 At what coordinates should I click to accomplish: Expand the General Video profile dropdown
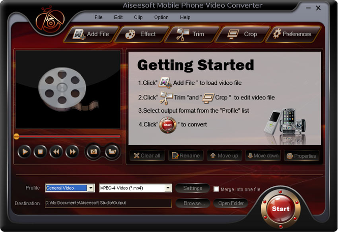pyautogui.click(x=91, y=188)
